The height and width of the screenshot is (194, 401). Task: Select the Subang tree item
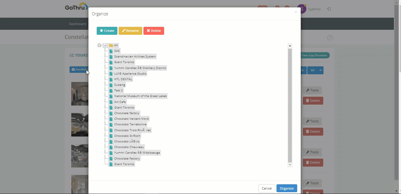tap(119, 85)
